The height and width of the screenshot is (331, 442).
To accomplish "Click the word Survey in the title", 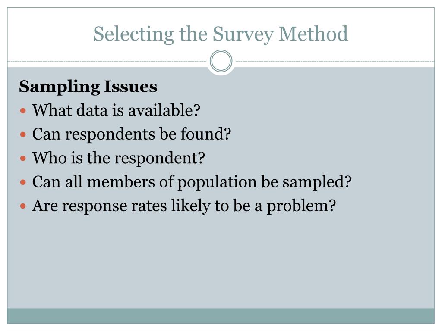I will click(243, 35).
